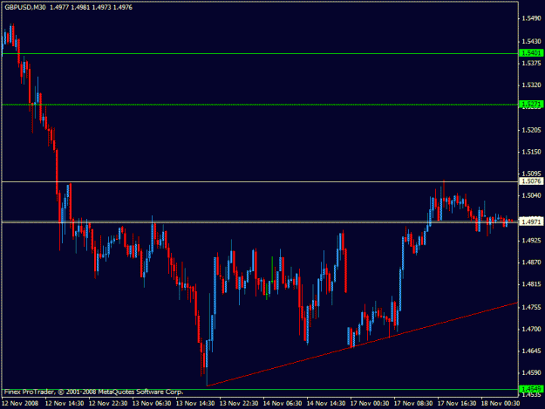Click the 17 Nov 08:30 time label
Screen dimensions: 545x409
413,403
